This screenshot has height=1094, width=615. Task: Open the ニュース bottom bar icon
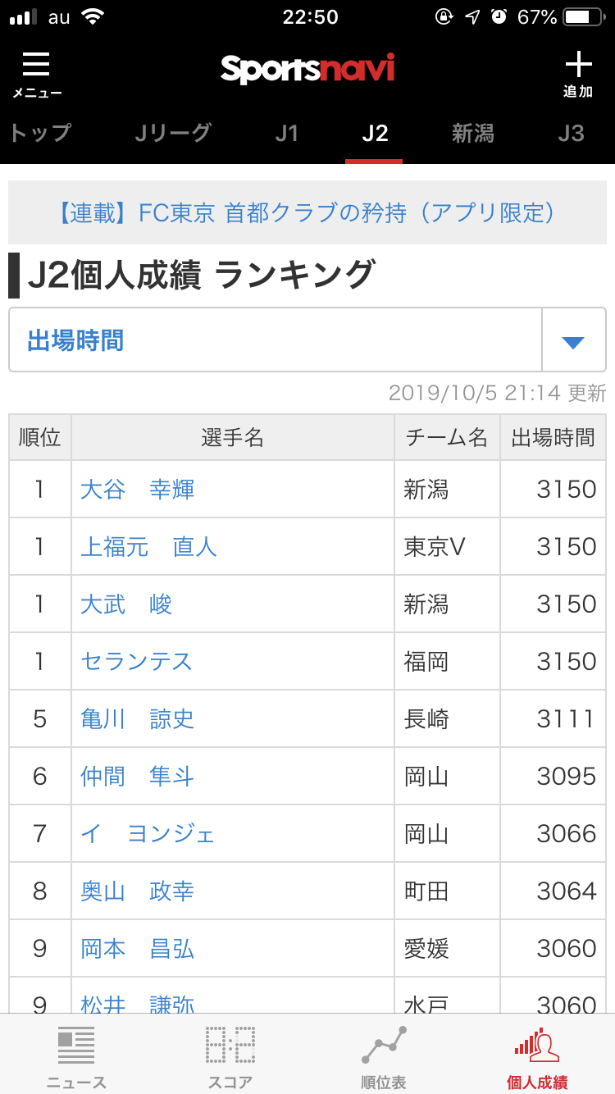click(76, 1046)
